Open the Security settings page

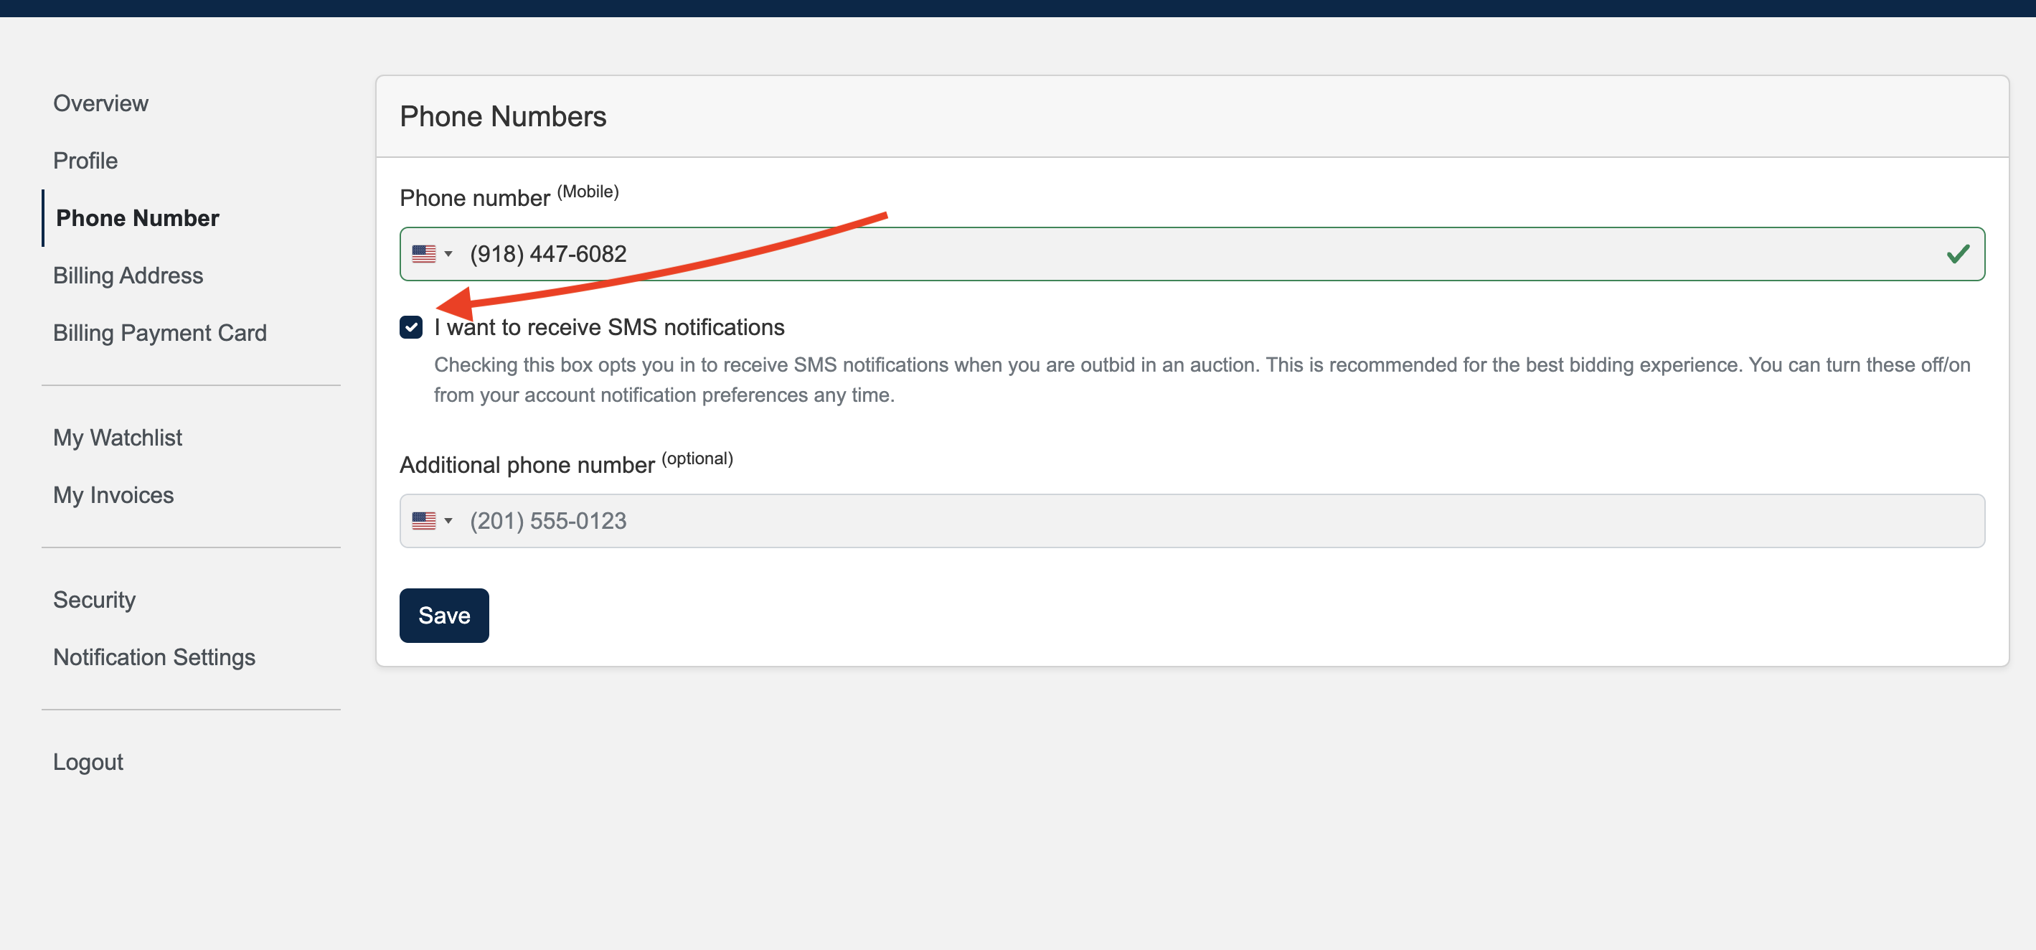[x=94, y=600]
